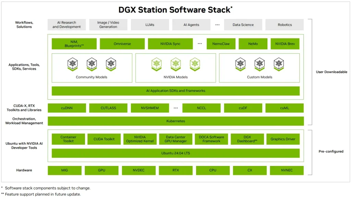Screen dimensions: 351x199
Task: Click the NCCL library box
Action: tap(202, 108)
